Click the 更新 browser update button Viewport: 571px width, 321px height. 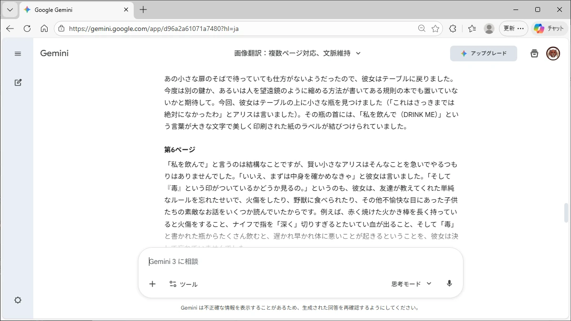point(513,29)
